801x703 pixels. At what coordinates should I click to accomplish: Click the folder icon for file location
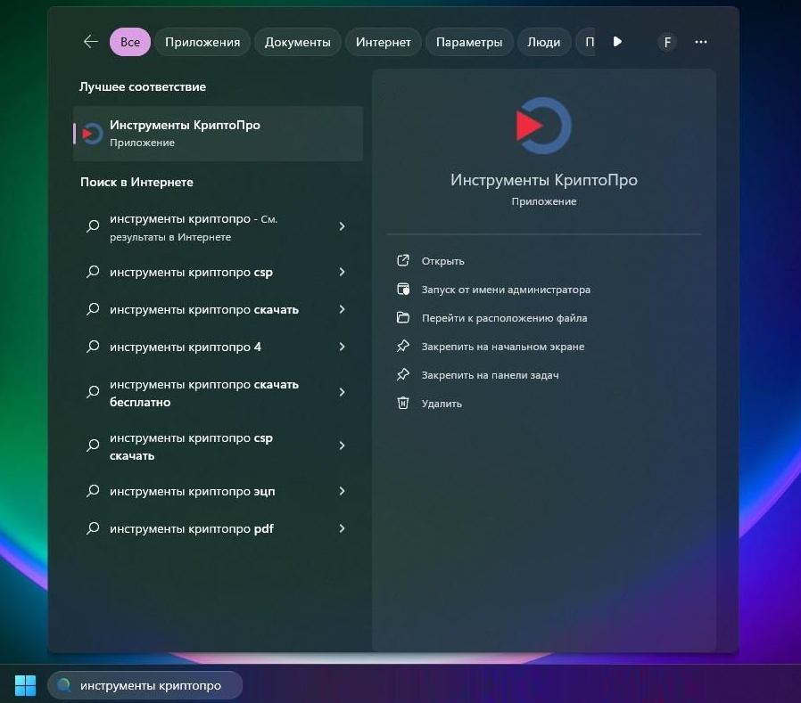(x=403, y=318)
